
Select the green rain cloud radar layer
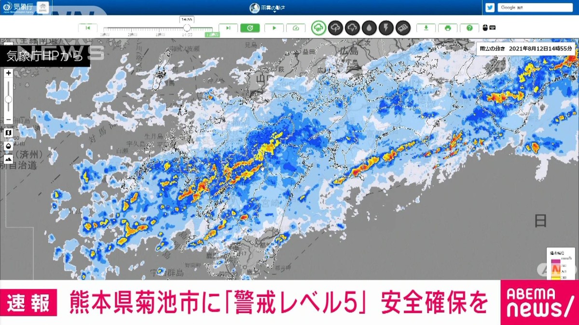318,27
